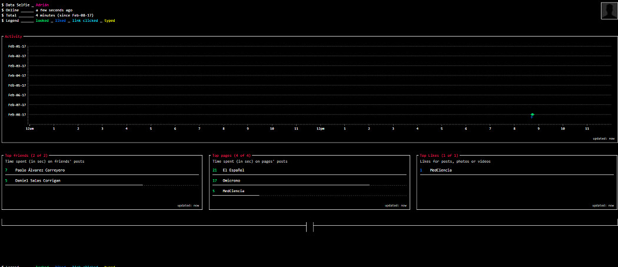
Task: Select friend Daniel Salas Corrigan
Action: (x=38, y=180)
